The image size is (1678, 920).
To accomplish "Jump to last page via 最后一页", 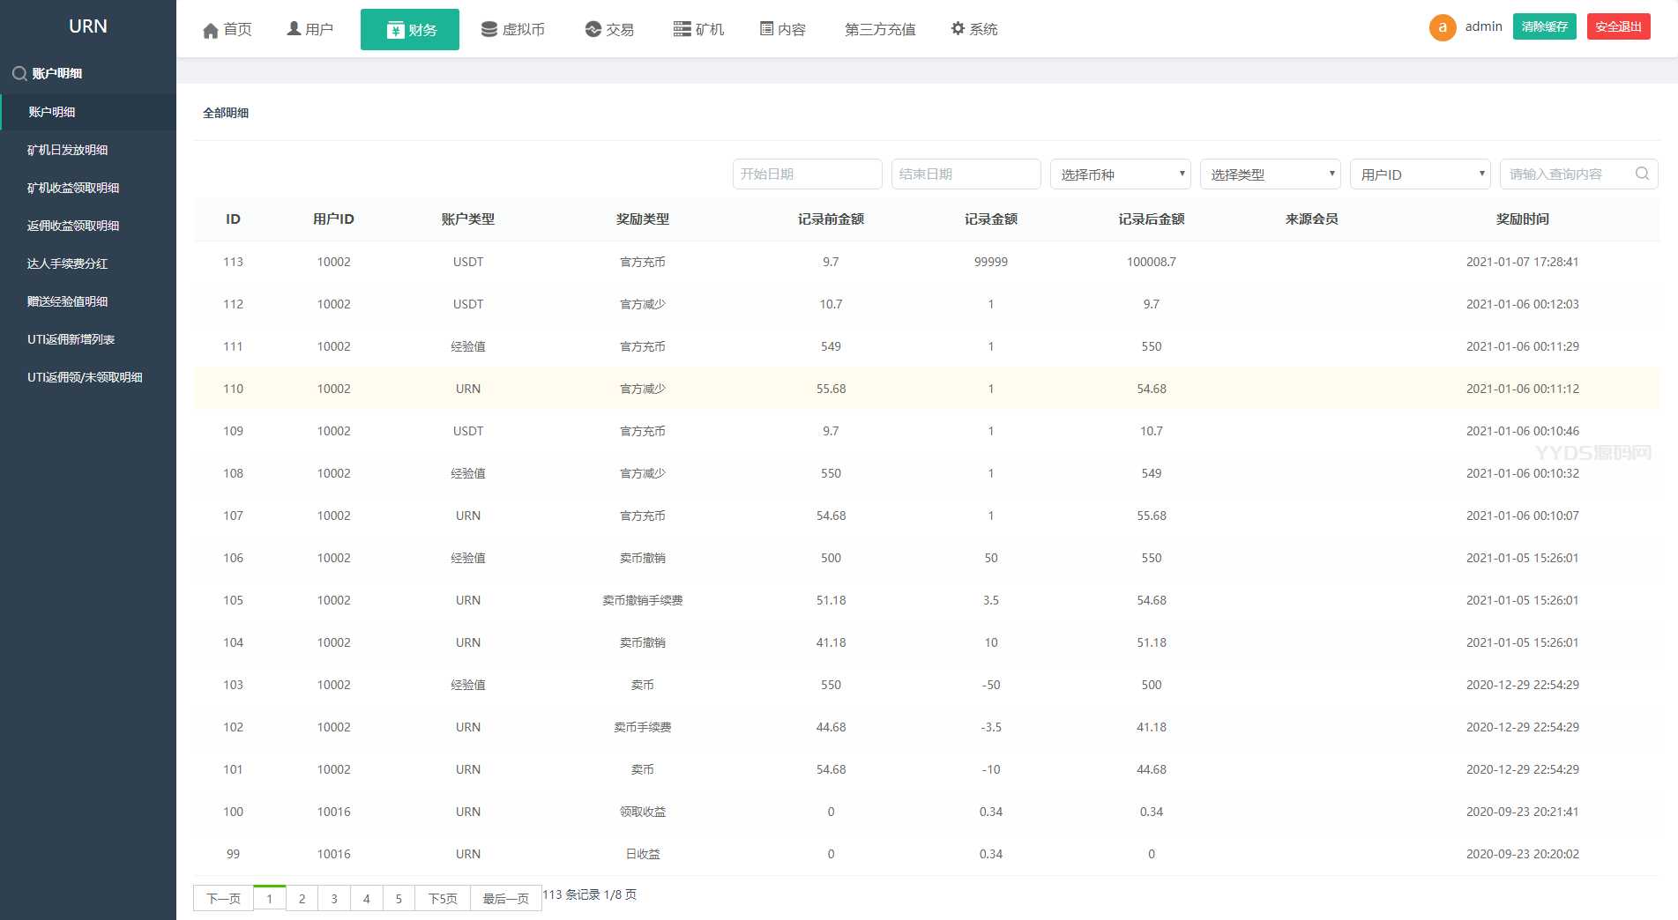I will (x=505, y=899).
